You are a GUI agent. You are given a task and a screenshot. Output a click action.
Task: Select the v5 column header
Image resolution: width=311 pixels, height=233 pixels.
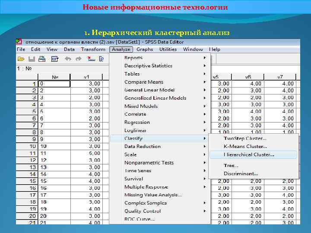[221, 77]
